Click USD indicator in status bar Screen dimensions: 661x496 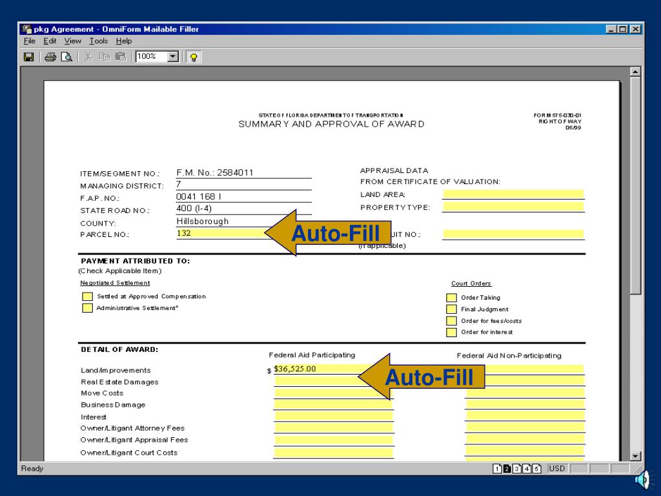[556, 468]
